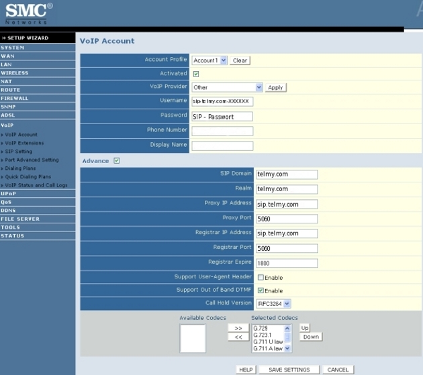Viewport: 423px width, 375px height.
Task: Move selected codec Up
Action: [305, 328]
